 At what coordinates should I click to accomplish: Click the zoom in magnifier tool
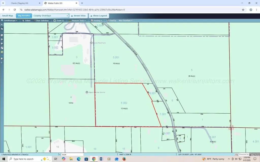pyautogui.click(x=2, y=39)
